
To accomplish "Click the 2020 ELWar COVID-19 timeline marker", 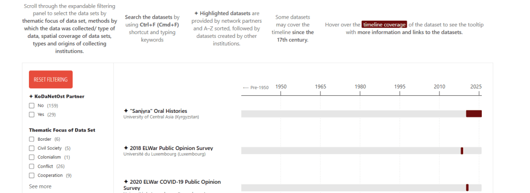I will pyautogui.click(x=467, y=188).
